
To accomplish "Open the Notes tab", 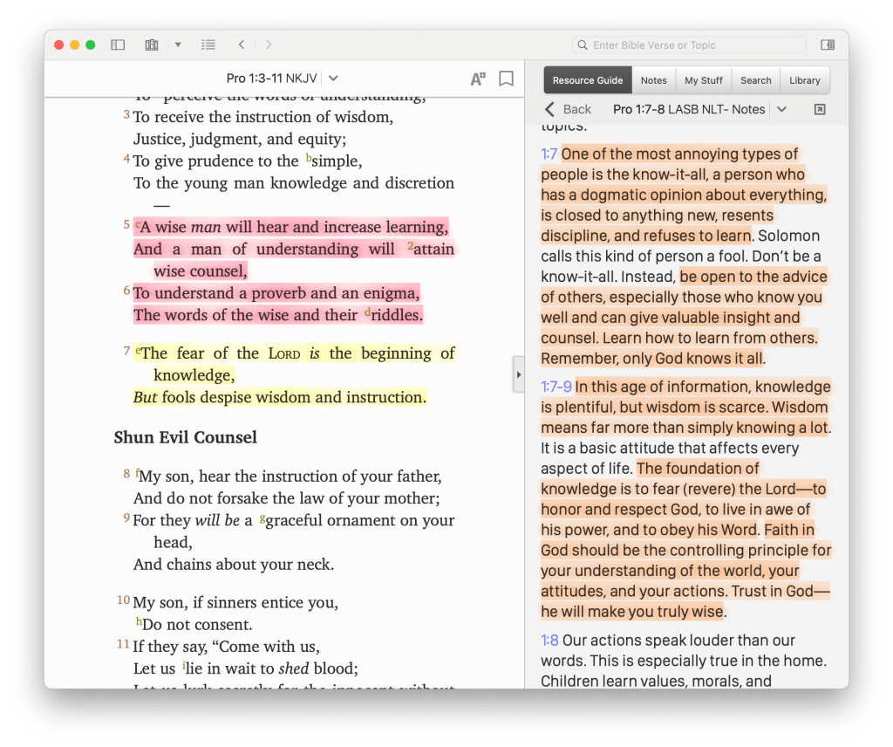I will 653,80.
